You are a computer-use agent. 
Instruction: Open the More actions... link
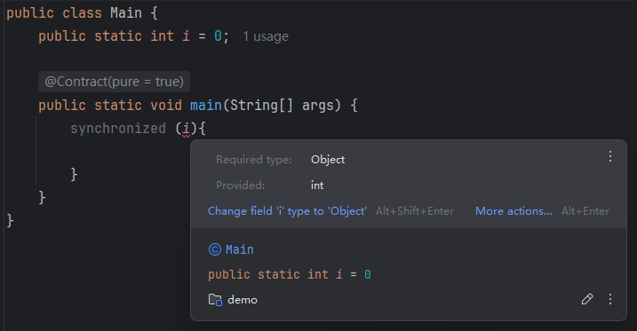coord(514,211)
